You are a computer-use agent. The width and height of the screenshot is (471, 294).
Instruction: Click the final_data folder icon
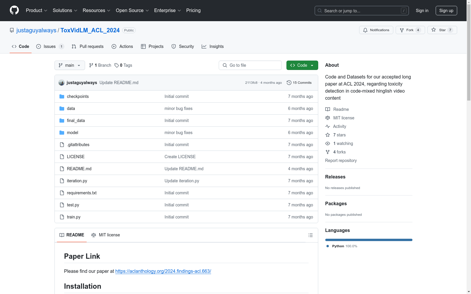click(62, 121)
